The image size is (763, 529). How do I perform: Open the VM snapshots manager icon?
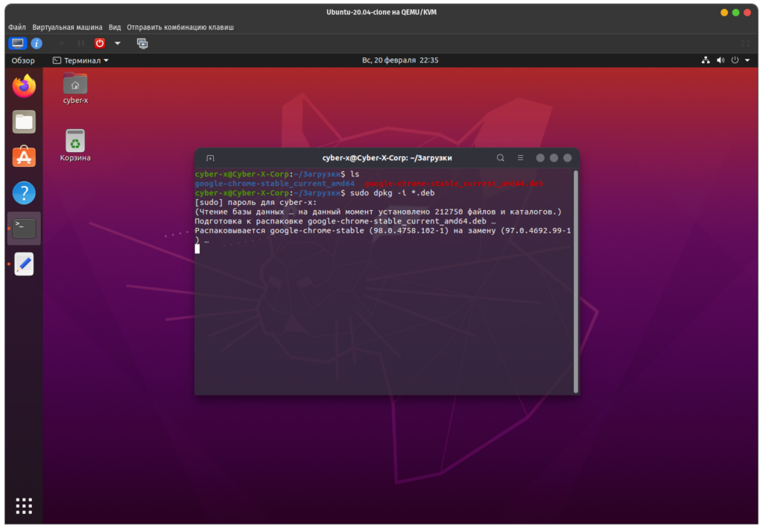(x=142, y=43)
